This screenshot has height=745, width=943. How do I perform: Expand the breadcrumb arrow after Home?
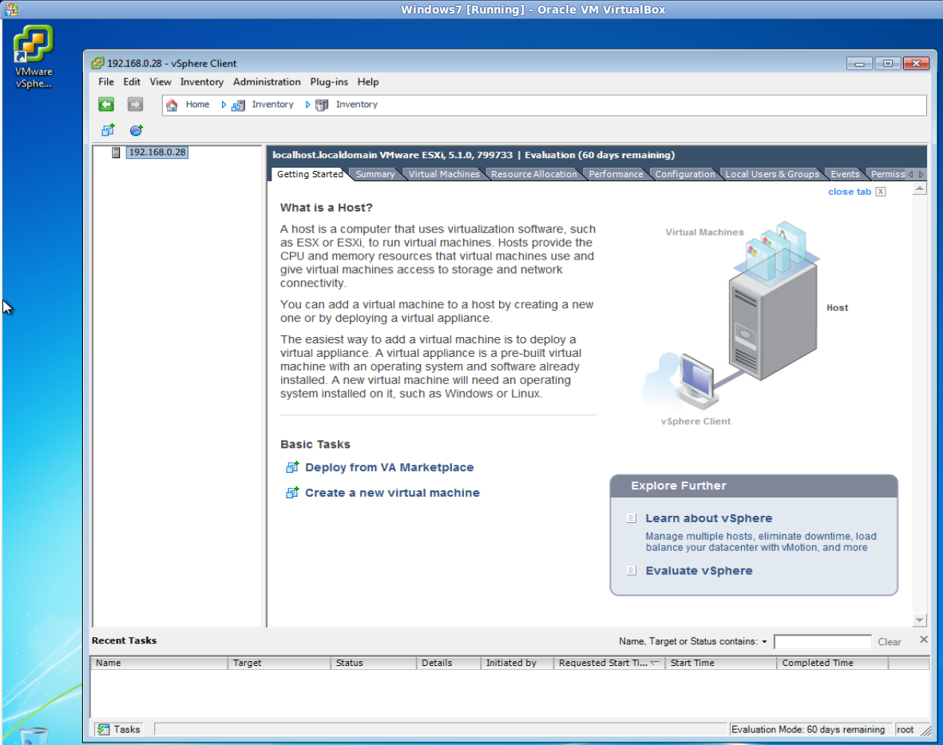click(224, 105)
